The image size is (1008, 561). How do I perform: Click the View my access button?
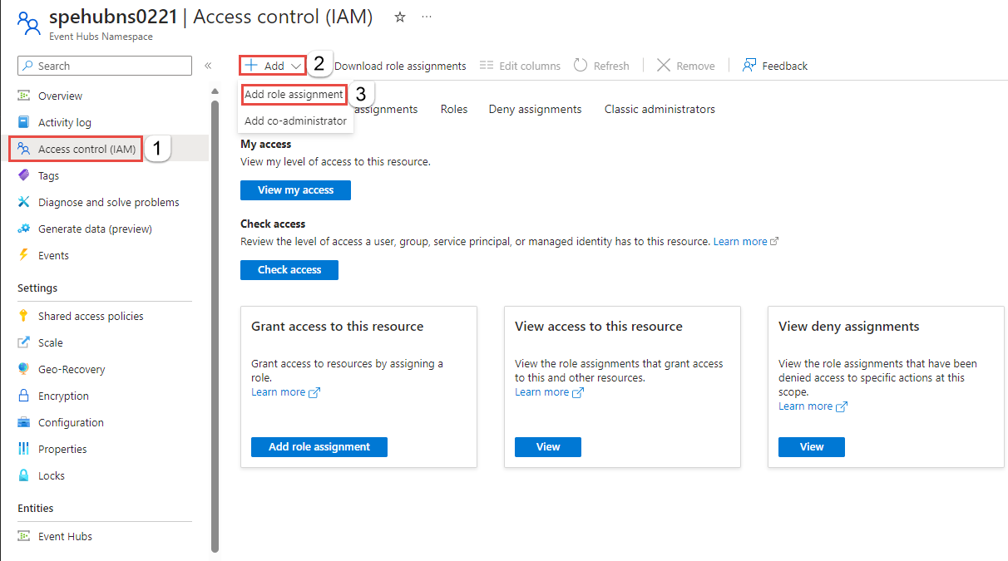[295, 190]
